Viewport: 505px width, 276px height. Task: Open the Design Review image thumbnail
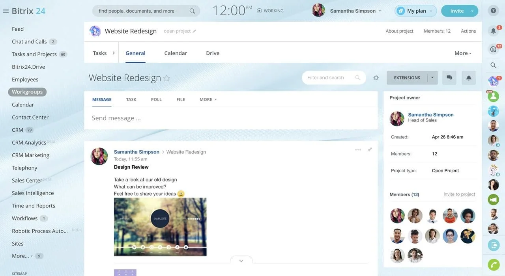click(x=160, y=227)
